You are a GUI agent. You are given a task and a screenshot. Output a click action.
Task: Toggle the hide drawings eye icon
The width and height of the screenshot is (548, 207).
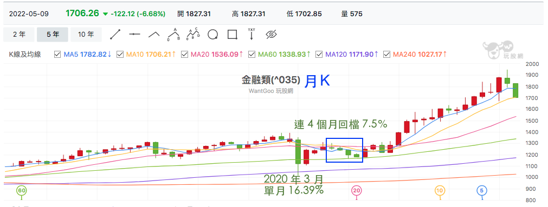click(271, 35)
